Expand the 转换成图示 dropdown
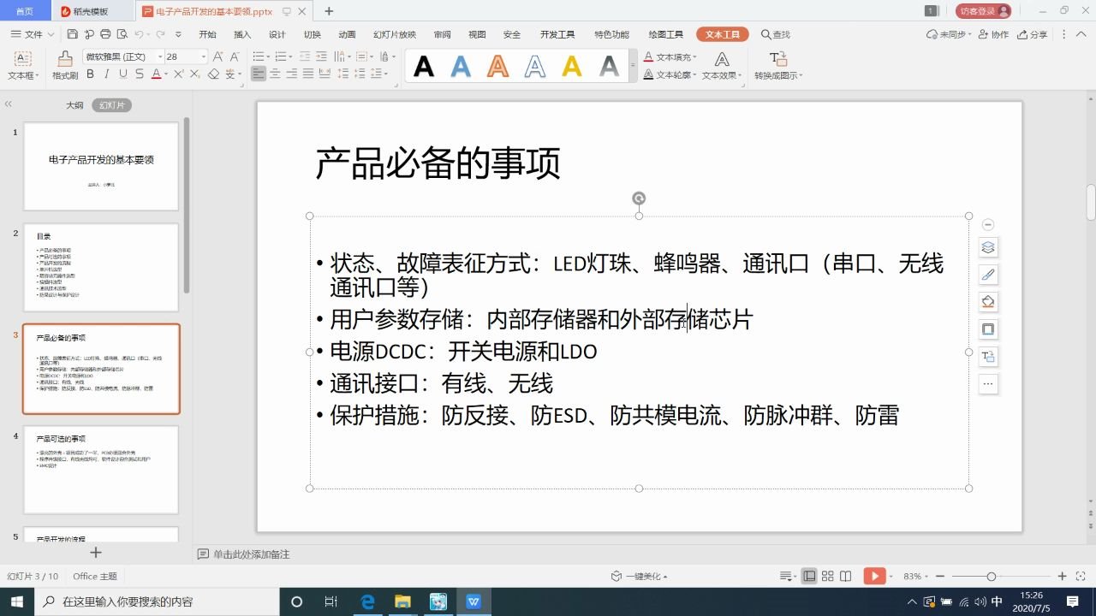 coord(800,75)
